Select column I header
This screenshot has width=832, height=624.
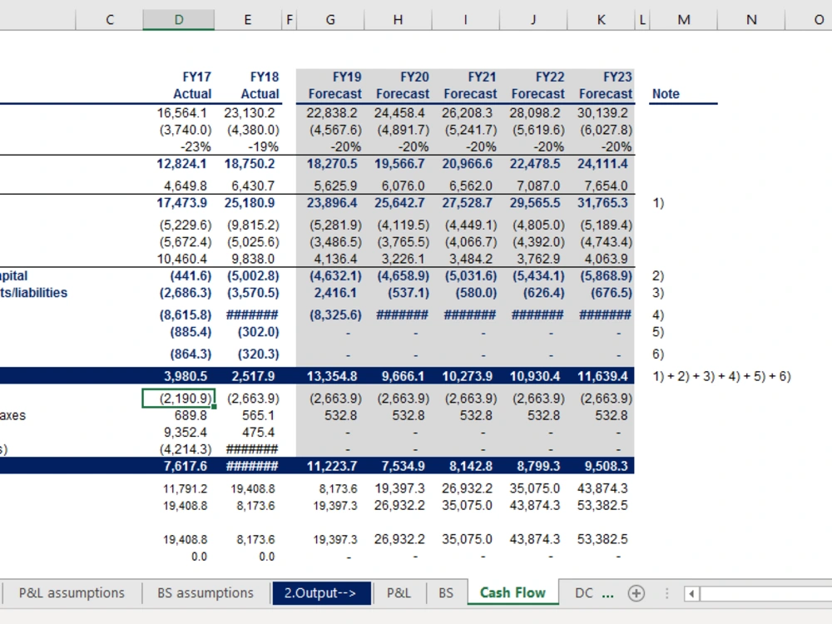[x=465, y=20]
